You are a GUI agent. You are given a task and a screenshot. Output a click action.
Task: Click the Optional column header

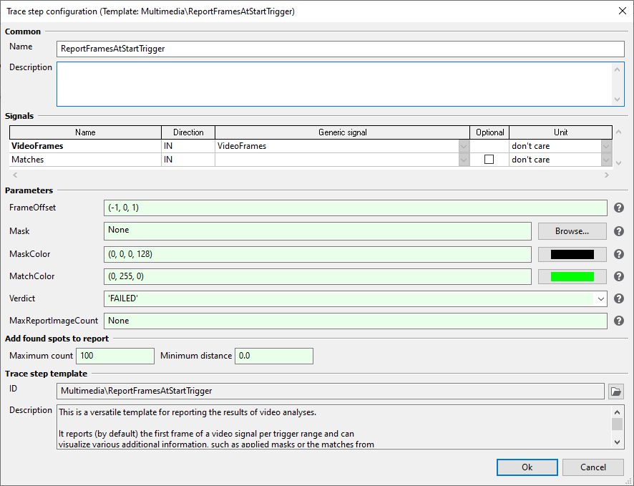(x=489, y=132)
